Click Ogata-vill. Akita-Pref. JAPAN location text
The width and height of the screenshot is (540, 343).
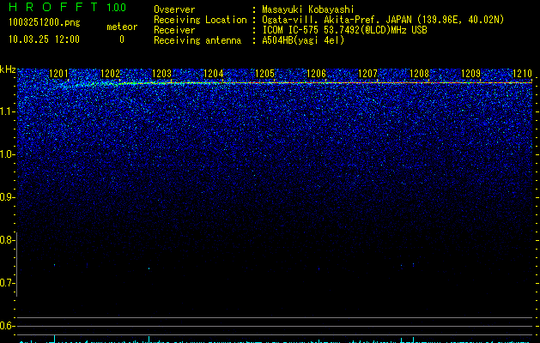383,20
